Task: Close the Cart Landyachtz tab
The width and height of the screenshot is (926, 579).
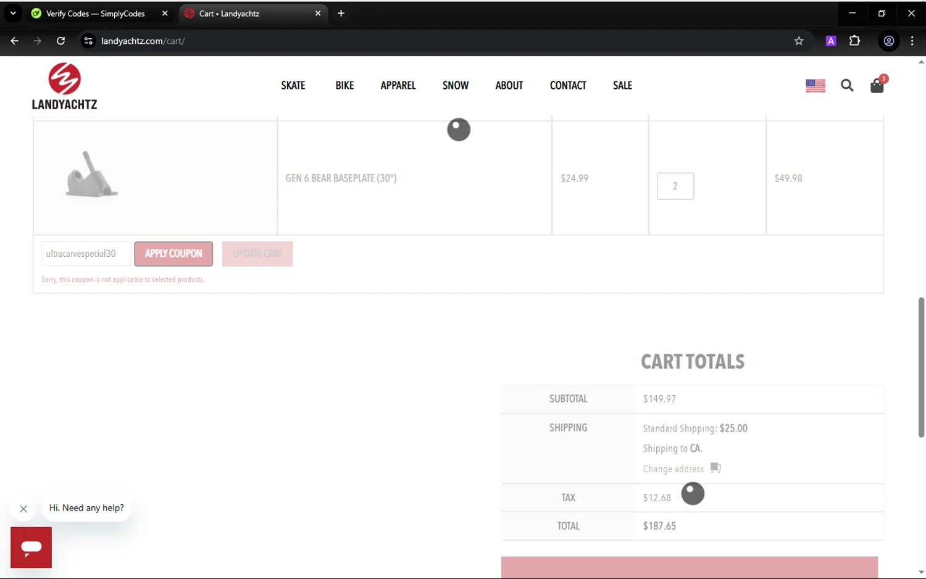Action: pyautogui.click(x=318, y=13)
